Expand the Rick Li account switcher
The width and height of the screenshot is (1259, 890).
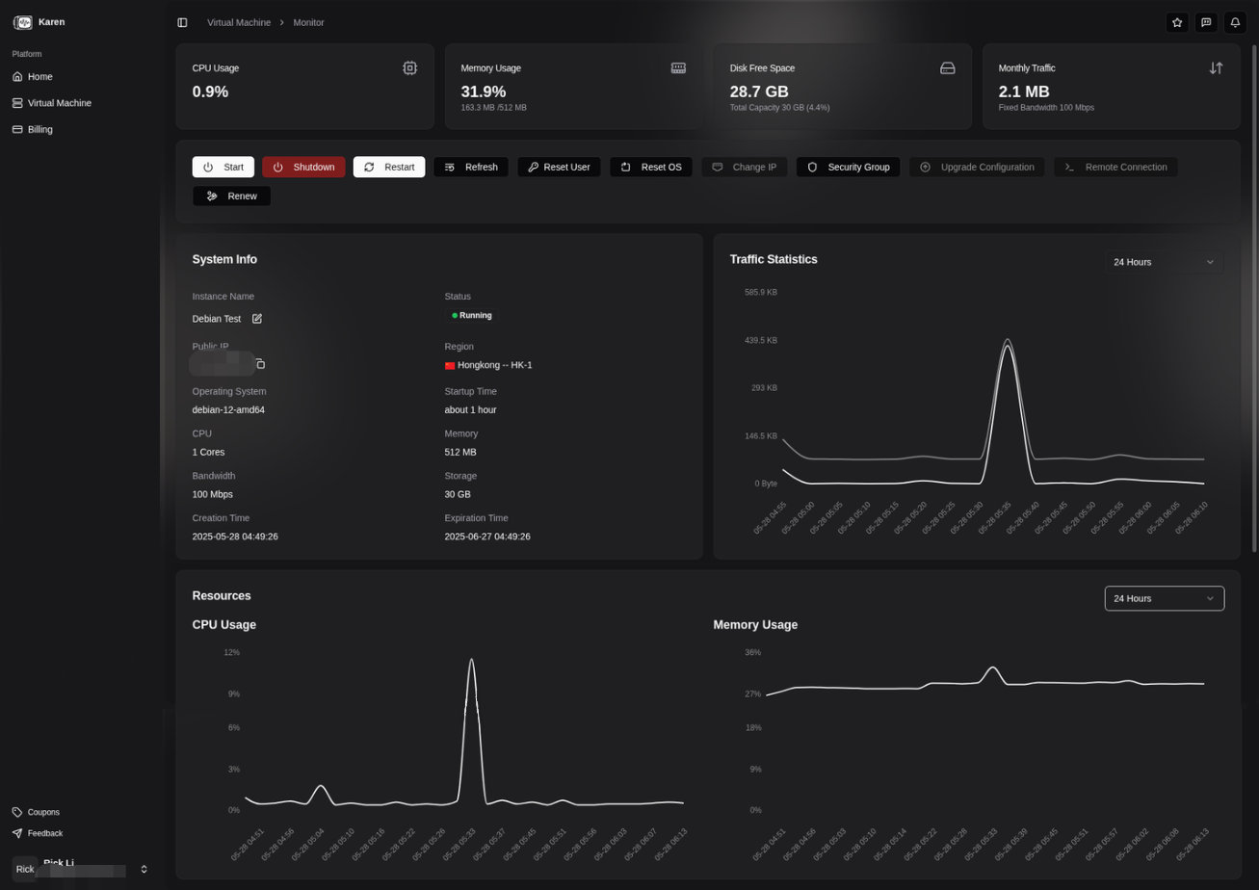(144, 869)
